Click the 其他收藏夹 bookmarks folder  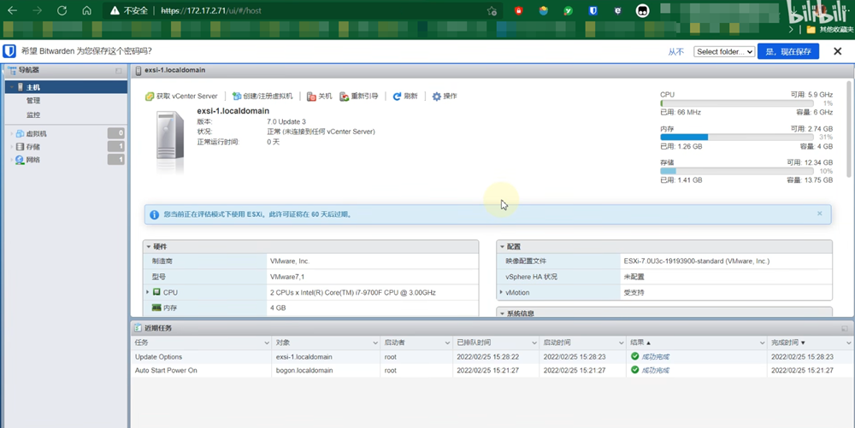(830, 29)
